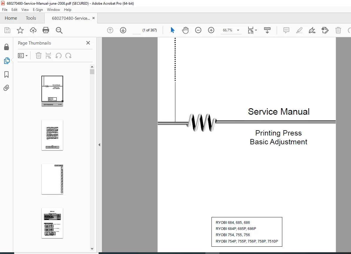Close the Page Thumbnails panel
This screenshot has height=254, width=351.
coord(88,43)
